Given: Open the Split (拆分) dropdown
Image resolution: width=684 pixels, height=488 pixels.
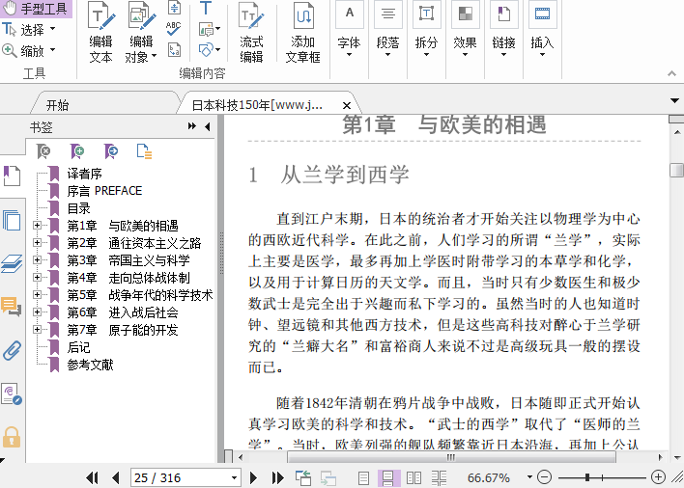Looking at the screenshot, I should coord(426,30).
